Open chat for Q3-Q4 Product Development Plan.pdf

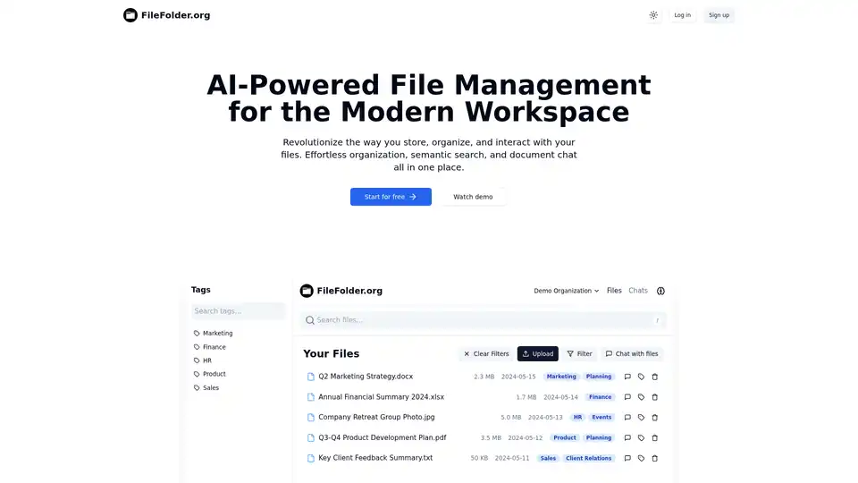click(x=627, y=438)
